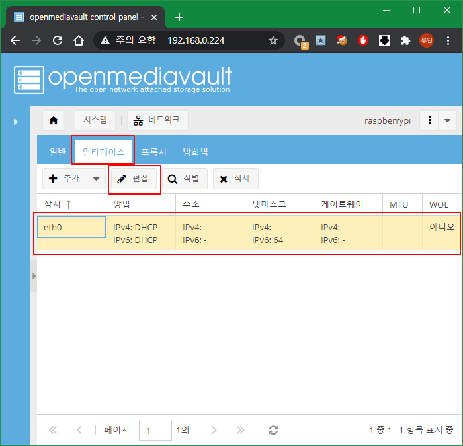This screenshot has height=446, width=463.
Task: Close the openmediavault control panel tab
Action: [154, 17]
